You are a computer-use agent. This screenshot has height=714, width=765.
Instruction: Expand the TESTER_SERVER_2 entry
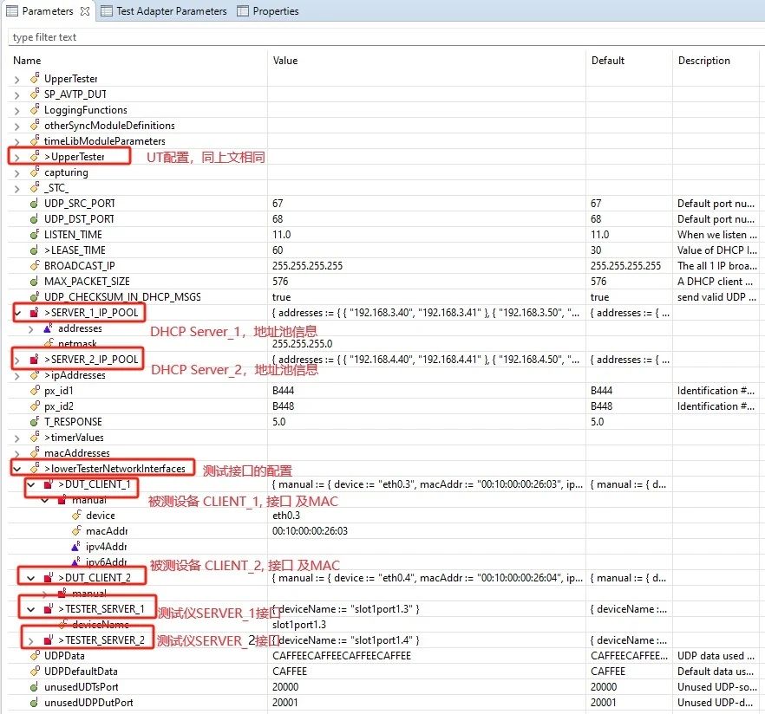31,640
